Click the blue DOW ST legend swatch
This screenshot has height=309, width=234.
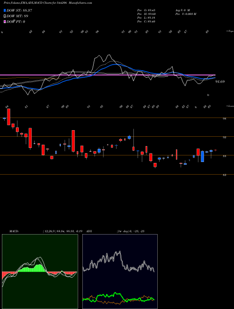(5, 10)
